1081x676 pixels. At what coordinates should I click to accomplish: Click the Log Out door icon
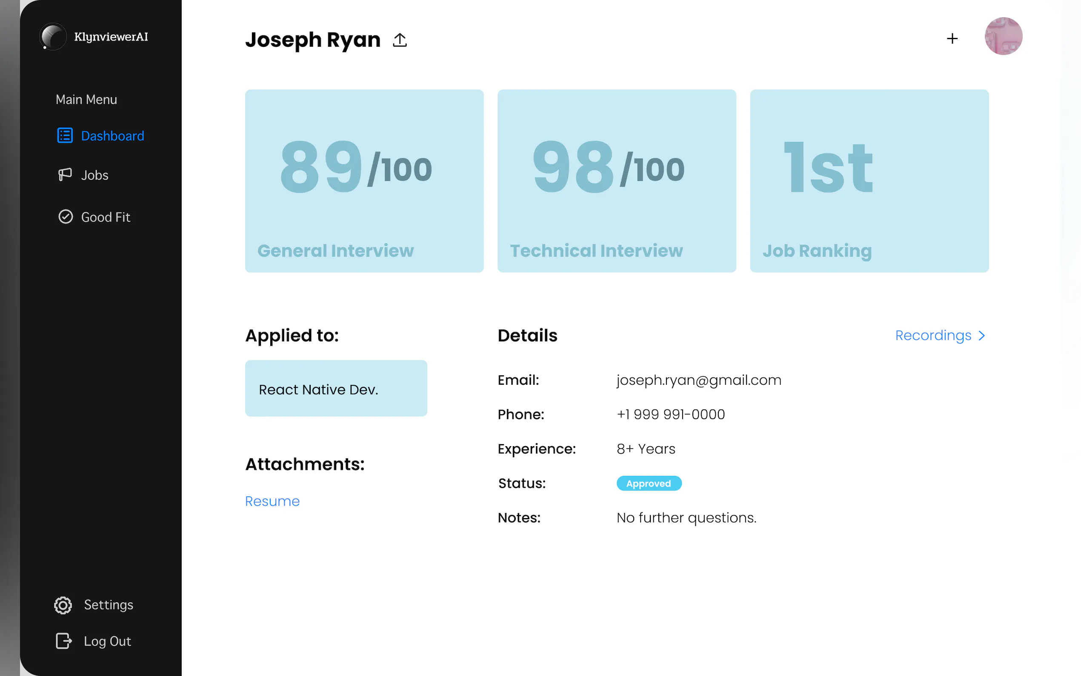(63, 641)
